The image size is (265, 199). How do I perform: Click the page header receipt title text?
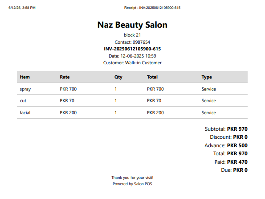[152, 8]
